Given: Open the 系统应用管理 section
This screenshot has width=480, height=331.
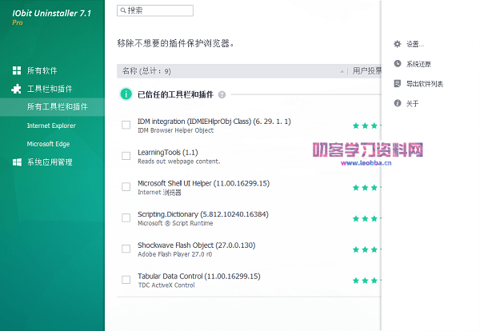Looking at the screenshot, I should click(50, 162).
